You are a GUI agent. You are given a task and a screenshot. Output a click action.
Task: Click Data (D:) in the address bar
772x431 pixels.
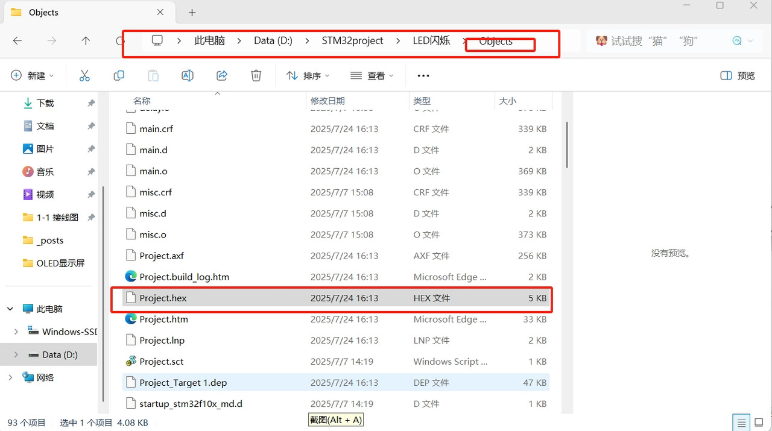[x=273, y=40]
